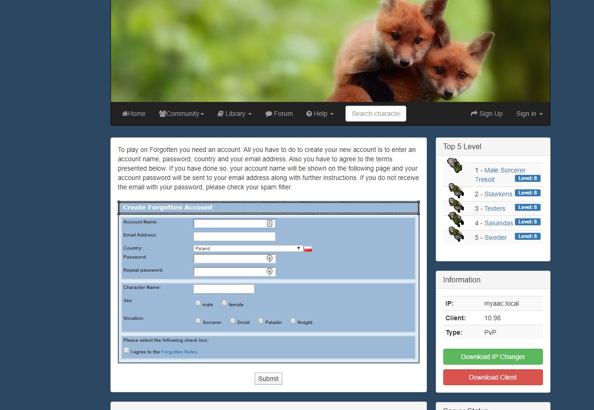Open the Forgotten Rules link

pyautogui.click(x=179, y=352)
